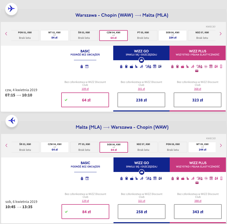
Task: Select outbound date CZW 04, KWI 64 zł
Action: click(x=113, y=35)
